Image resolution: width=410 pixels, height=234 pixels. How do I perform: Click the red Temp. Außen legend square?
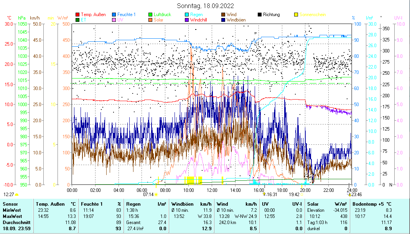[78, 15]
